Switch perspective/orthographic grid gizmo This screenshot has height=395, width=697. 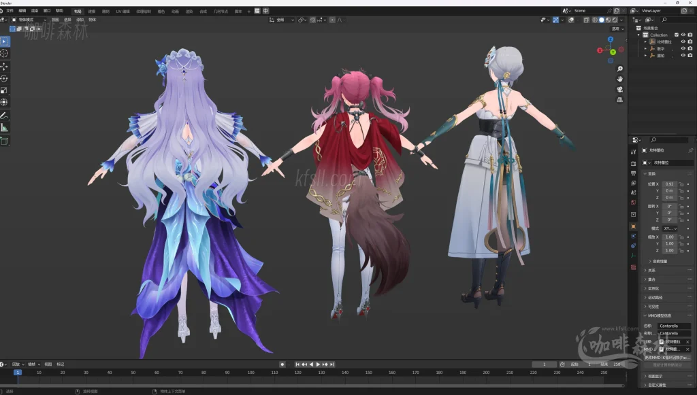[x=619, y=100]
